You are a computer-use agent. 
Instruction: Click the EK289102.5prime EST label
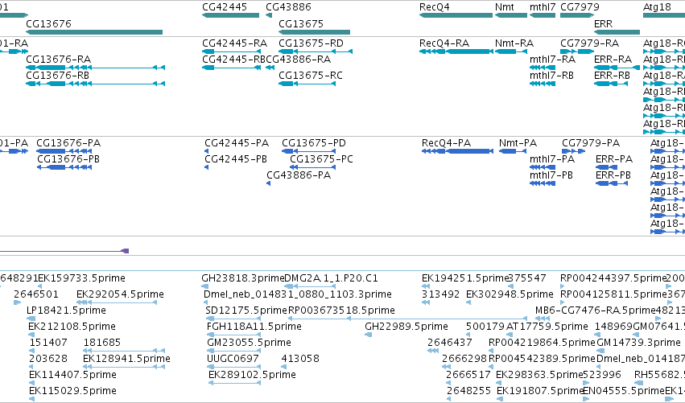click(253, 375)
